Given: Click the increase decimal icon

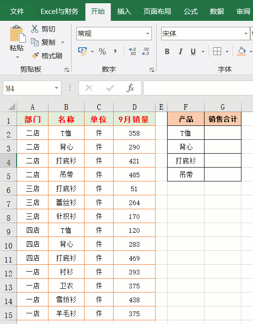Looking at the screenshot, I should pos(132,51).
